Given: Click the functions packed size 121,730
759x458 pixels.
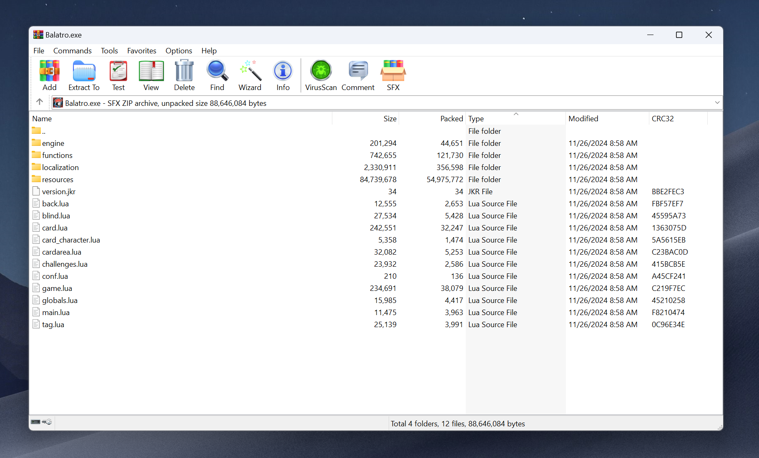Looking at the screenshot, I should point(450,155).
